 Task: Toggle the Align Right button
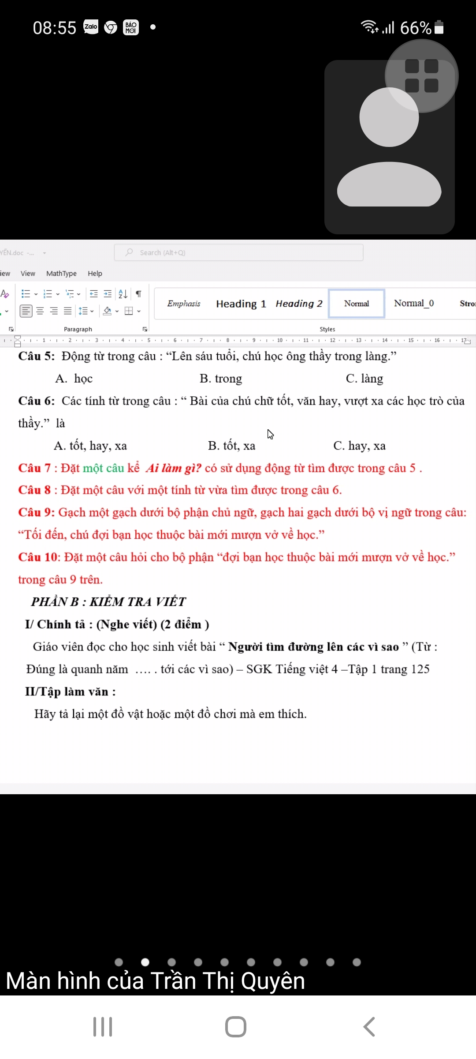54,311
